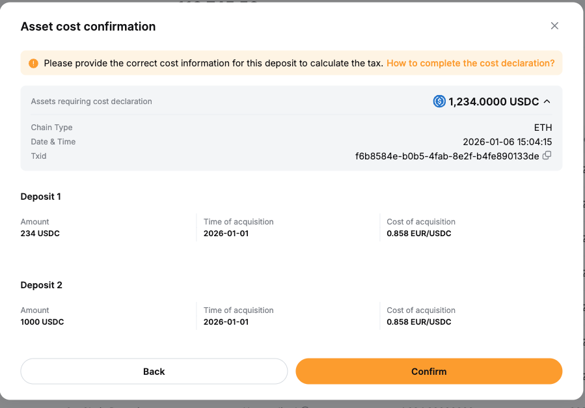
Task: Select the Txid hash text
Action: 447,156
